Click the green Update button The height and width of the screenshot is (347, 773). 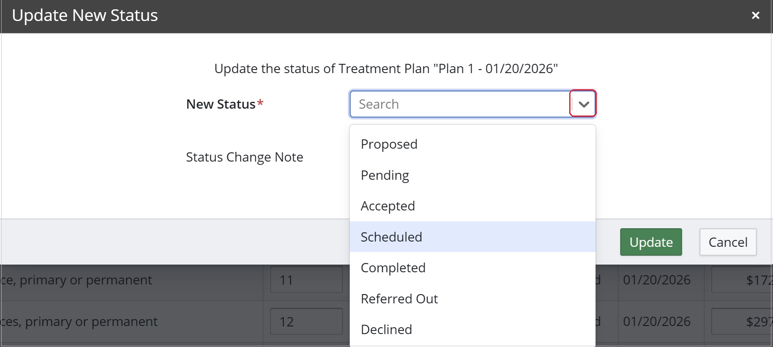(x=651, y=242)
